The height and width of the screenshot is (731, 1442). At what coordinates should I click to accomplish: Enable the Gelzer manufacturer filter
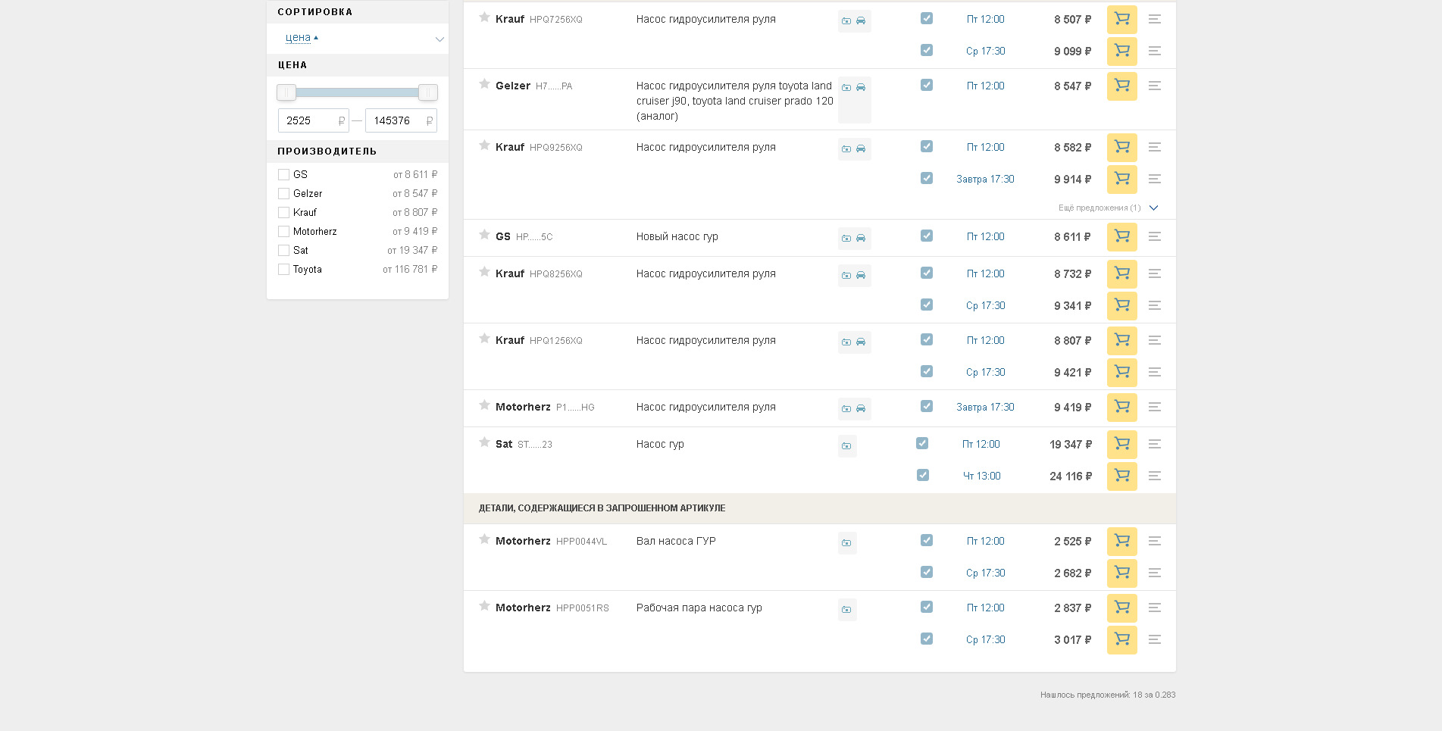tap(284, 194)
